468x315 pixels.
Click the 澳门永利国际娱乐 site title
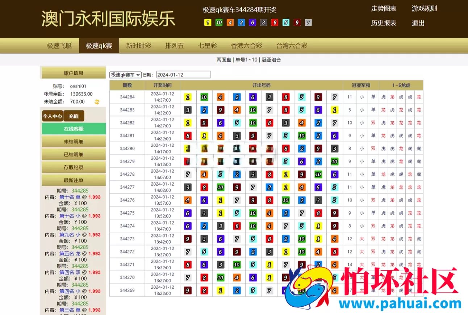click(x=108, y=18)
